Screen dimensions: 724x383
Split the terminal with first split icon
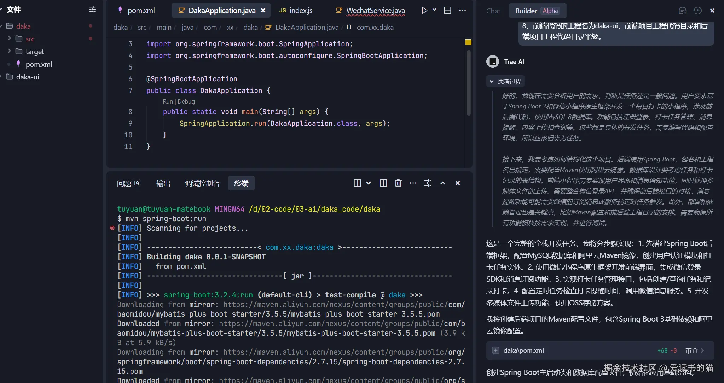(357, 183)
